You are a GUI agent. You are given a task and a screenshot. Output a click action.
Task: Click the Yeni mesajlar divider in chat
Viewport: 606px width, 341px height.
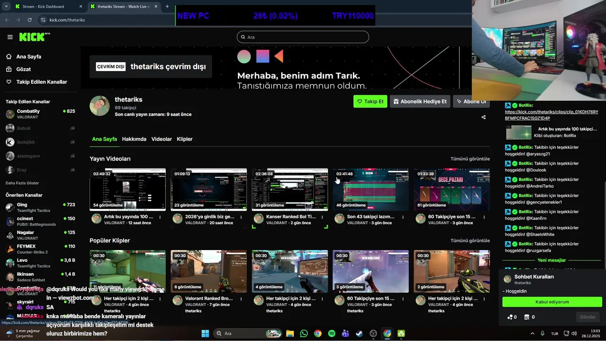(x=552, y=260)
